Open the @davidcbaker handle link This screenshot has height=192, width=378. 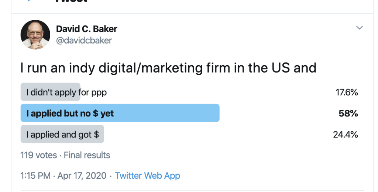point(84,41)
